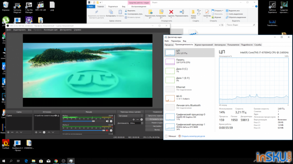Open Windows Start menu
This screenshot has height=164, width=293.
[x=4, y=161]
